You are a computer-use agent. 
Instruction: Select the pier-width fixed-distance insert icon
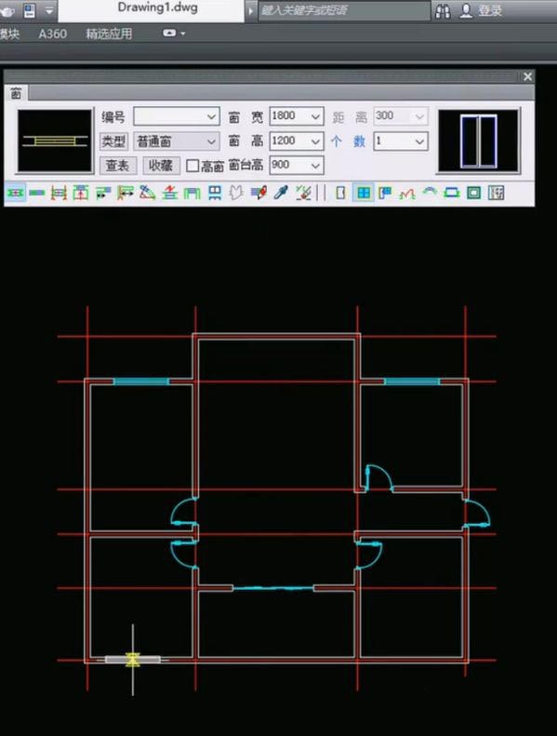pyautogui.click(x=103, y=193)
